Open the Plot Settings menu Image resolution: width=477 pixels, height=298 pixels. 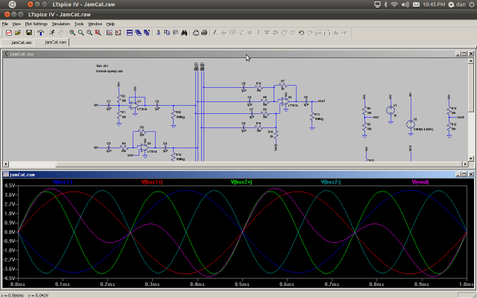click(35, 24)
